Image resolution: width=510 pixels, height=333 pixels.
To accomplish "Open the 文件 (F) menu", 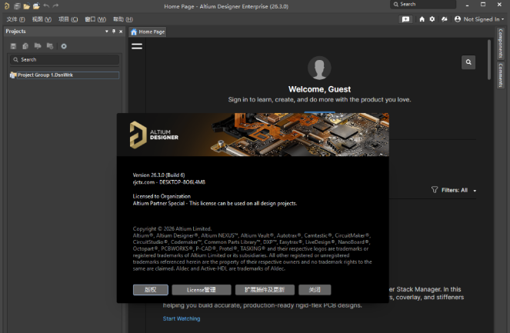I will (x=16, y=18).
